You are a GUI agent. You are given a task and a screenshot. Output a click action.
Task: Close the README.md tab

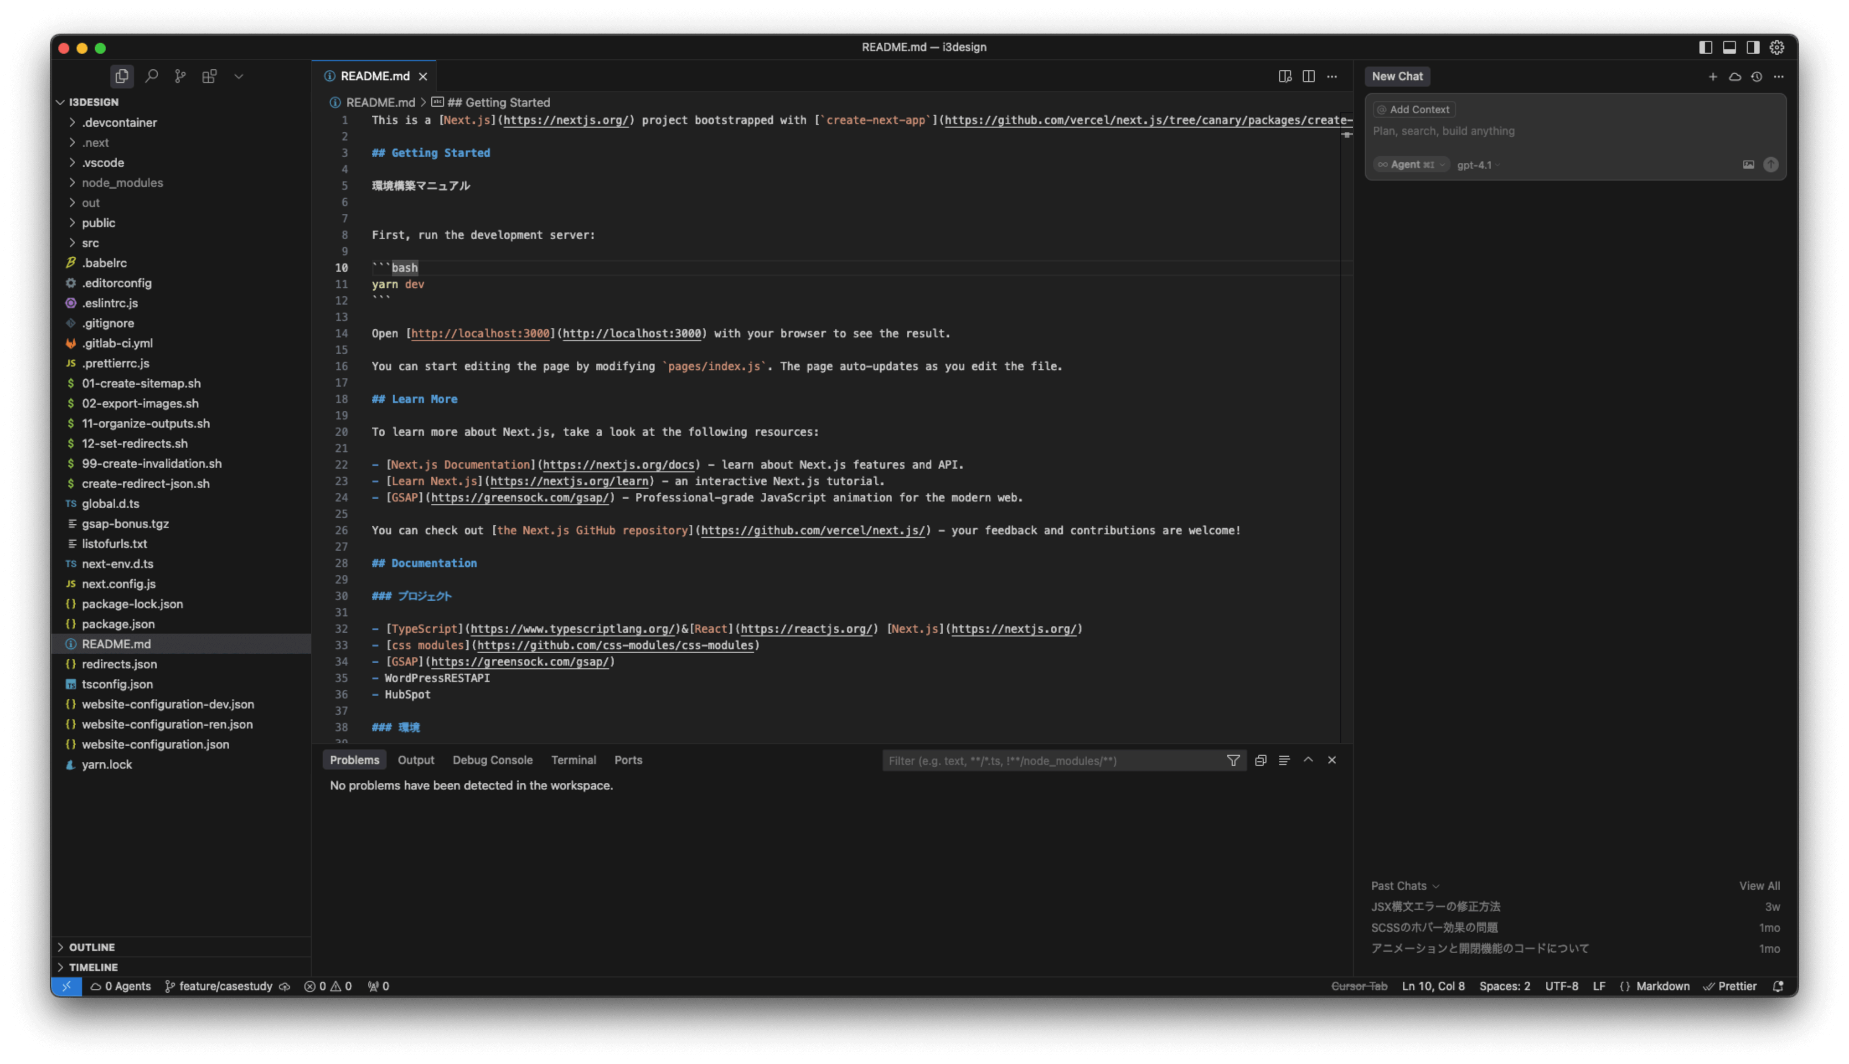[x=423, y=76]
